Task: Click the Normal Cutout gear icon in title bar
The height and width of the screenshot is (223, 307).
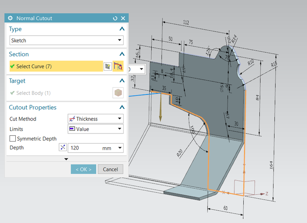Action: pyautogui.click(x=10, y=18)
